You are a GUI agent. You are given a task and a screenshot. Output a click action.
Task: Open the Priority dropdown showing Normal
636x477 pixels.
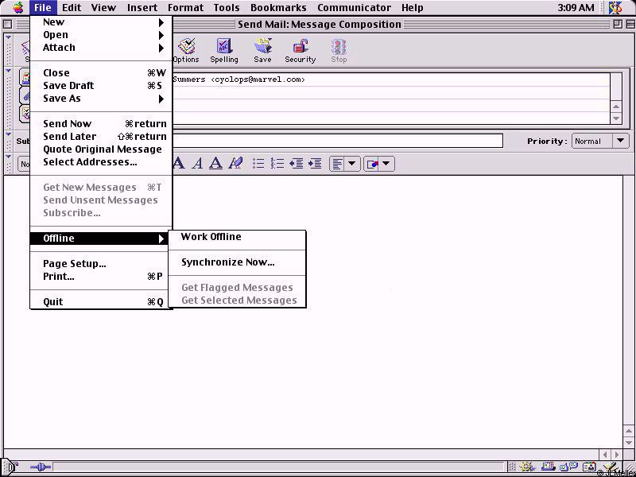(x=600, y=142)
